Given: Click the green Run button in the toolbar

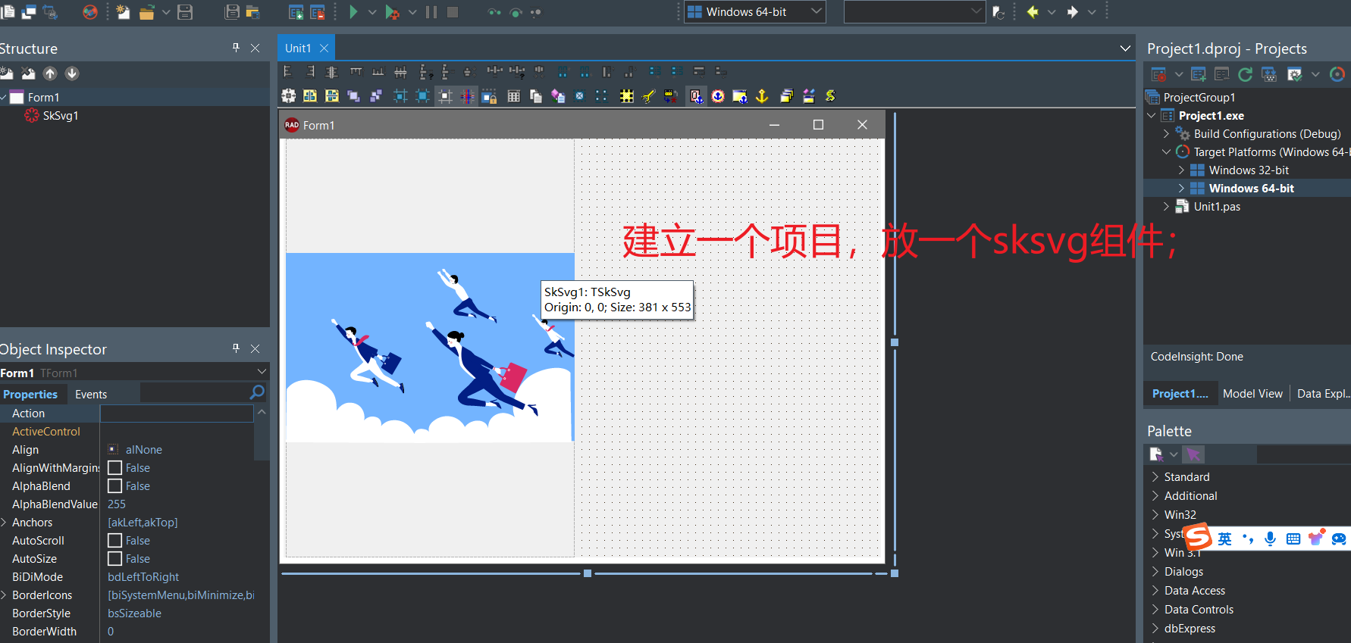Looking at the screenshot, I should 353,12.
